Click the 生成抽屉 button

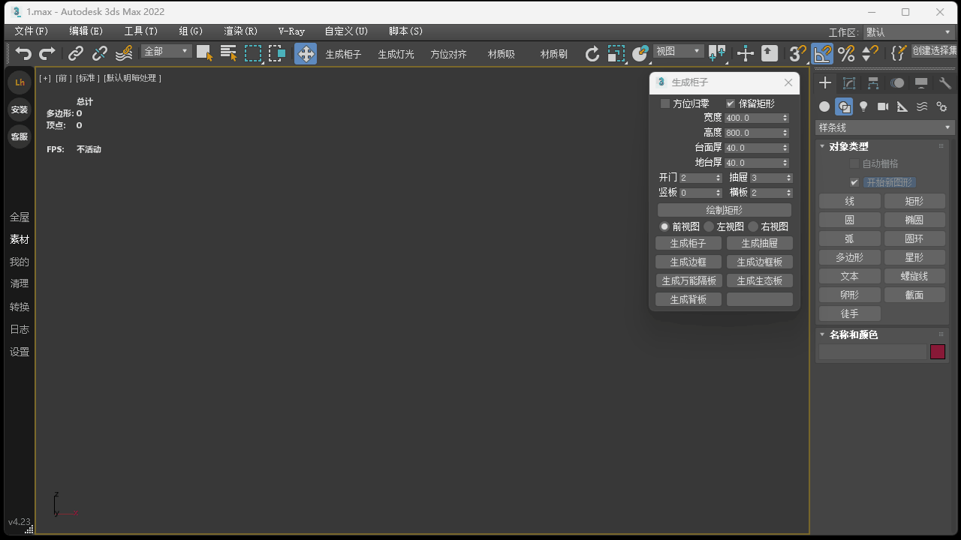pyautogui.click(x=760, y=243)
